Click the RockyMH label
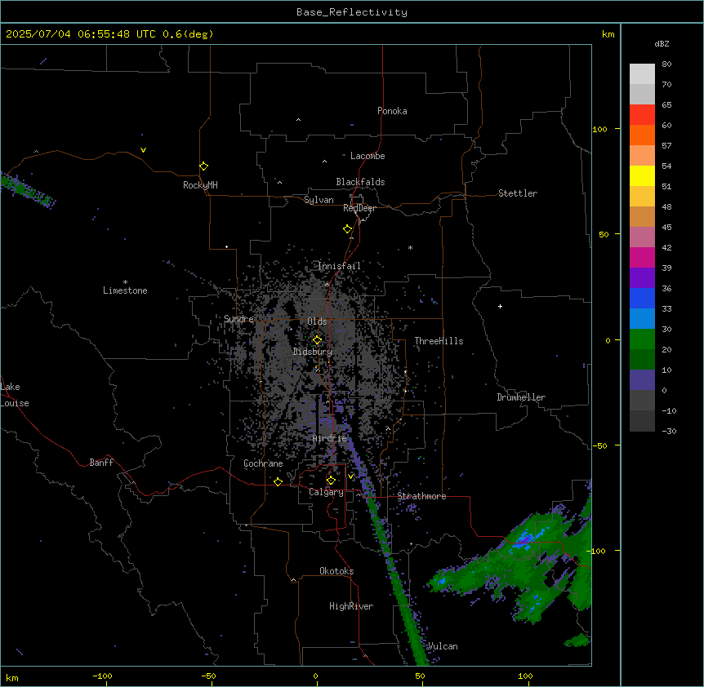Image resolution: width=704 pixels, height=687 pixels. (200, 185)
